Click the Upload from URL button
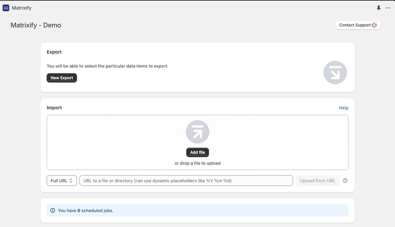The image size is (395, 227). [317, 181]
